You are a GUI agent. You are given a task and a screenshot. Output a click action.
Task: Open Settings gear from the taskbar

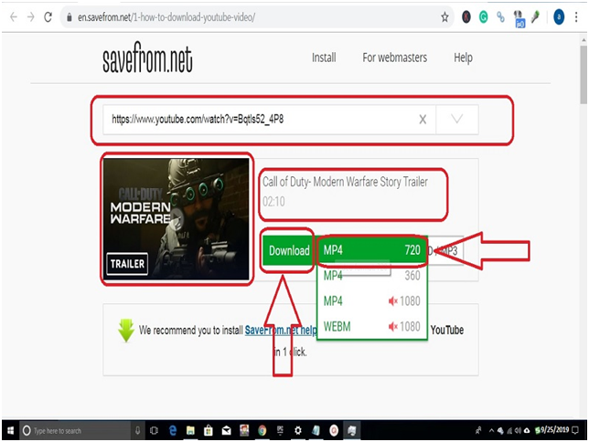(298, 431)
